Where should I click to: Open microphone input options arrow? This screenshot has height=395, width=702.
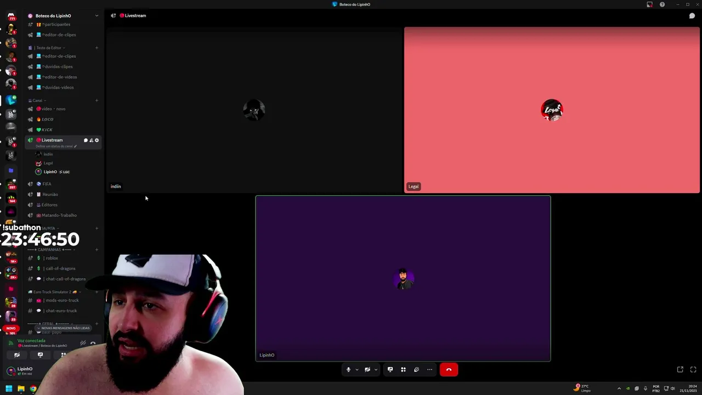point(357,370)
